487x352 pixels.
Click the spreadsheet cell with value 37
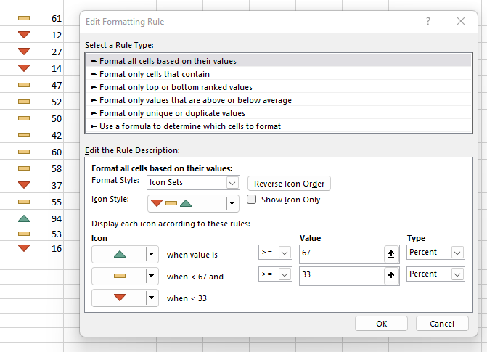coord(40,185)
